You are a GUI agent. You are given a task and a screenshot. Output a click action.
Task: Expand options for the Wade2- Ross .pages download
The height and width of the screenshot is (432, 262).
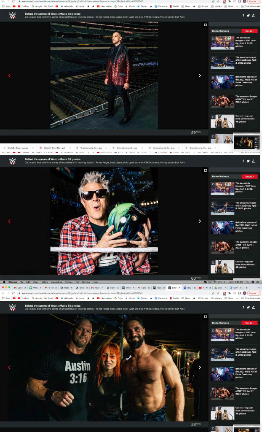coord(33,148)
